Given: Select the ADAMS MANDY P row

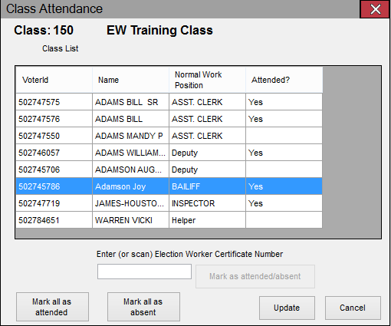Looking at the screenshot, I should [x=169, y=136].
